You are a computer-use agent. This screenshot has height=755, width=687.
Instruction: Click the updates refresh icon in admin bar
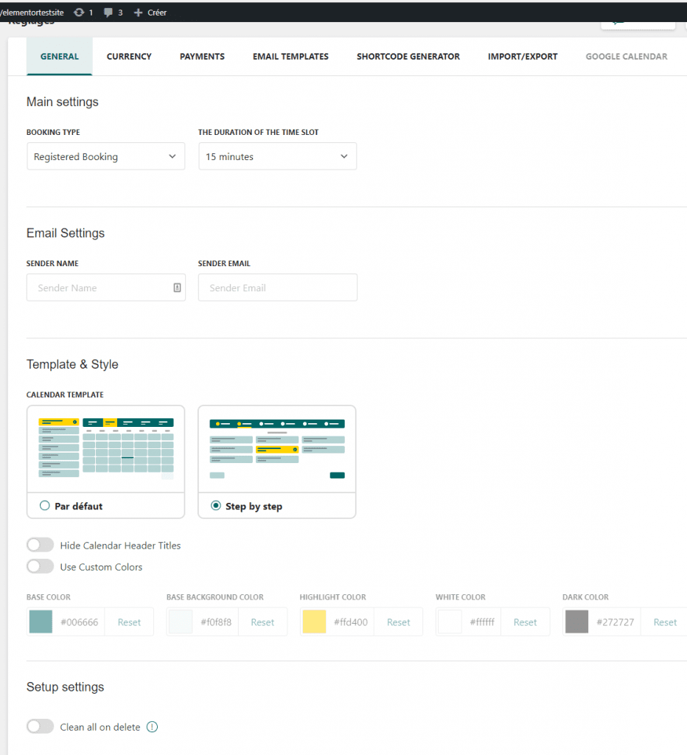tap(79, 13)
